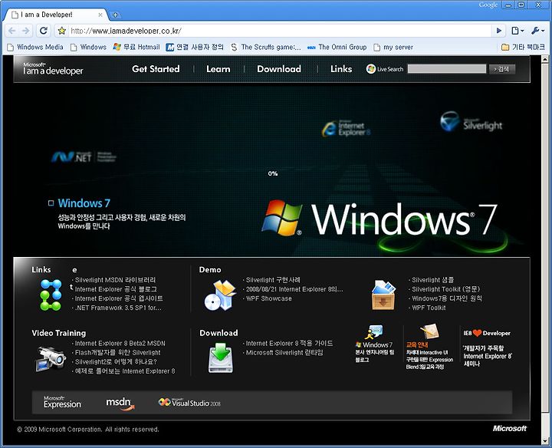Click the Video Training camcorder icon
The image size is (552, 448).
51,359
